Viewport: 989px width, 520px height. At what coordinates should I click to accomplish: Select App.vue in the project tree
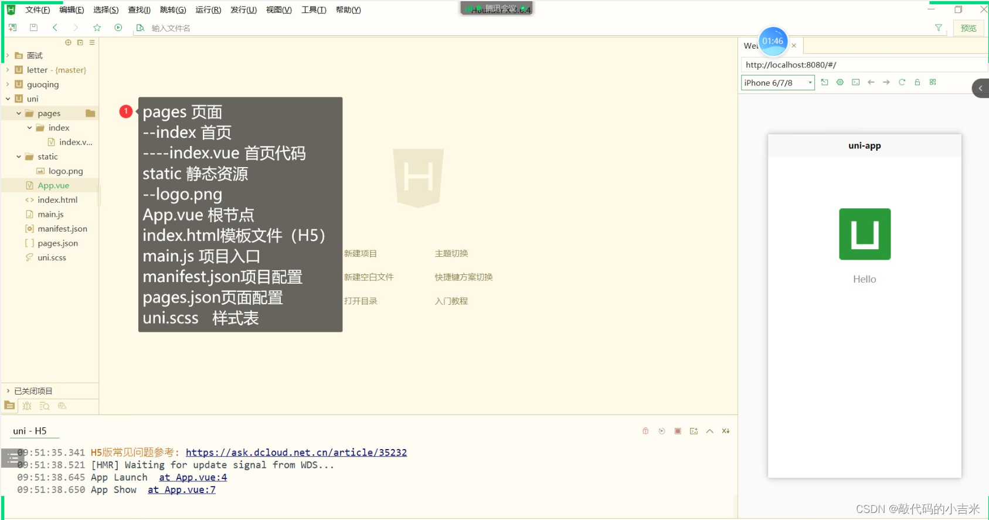(53, 185)
